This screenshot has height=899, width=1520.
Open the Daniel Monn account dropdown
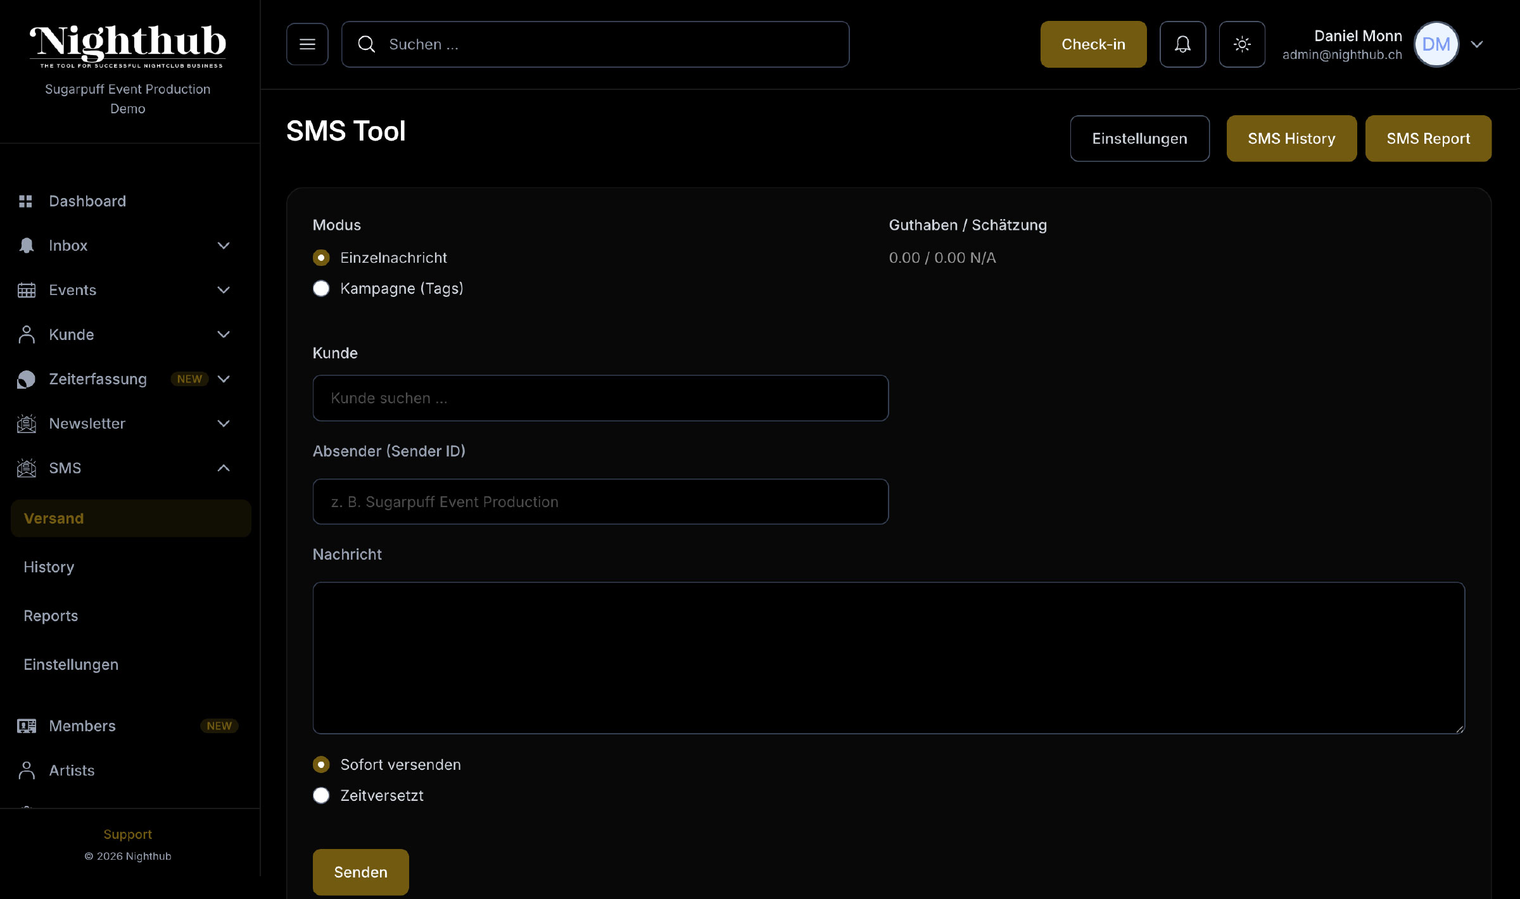point(1478,44)
